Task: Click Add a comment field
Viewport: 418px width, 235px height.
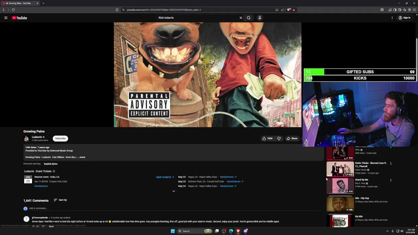Action: pyautogui.click(x=175, y=208)
